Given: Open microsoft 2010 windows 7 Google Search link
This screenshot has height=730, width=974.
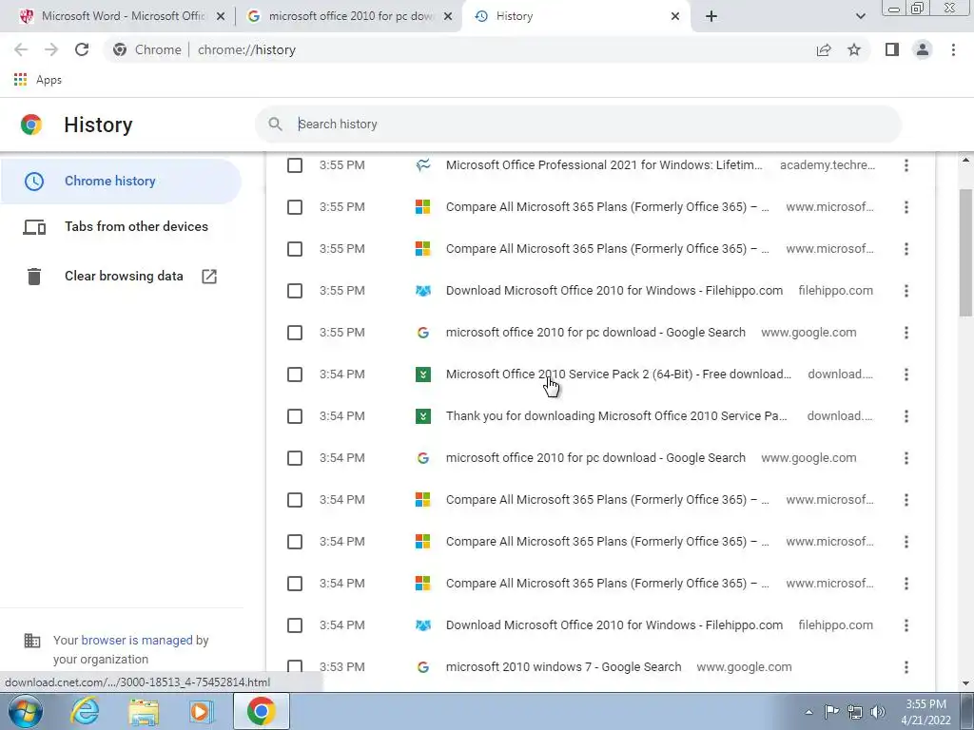Looking at the screenshot, I should (x=563, y=667).
